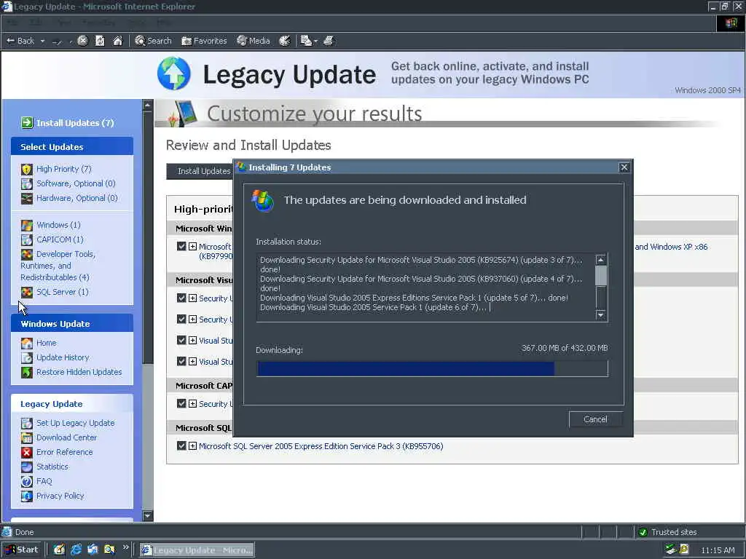Open the Favorites toolbar button

pos(204,41)
